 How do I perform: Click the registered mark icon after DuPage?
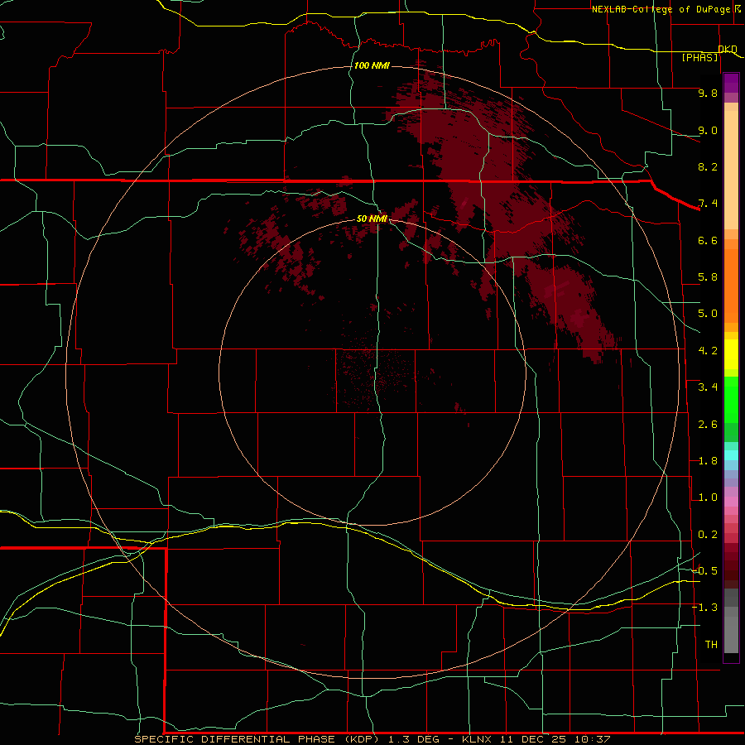(x=737, y=8)
